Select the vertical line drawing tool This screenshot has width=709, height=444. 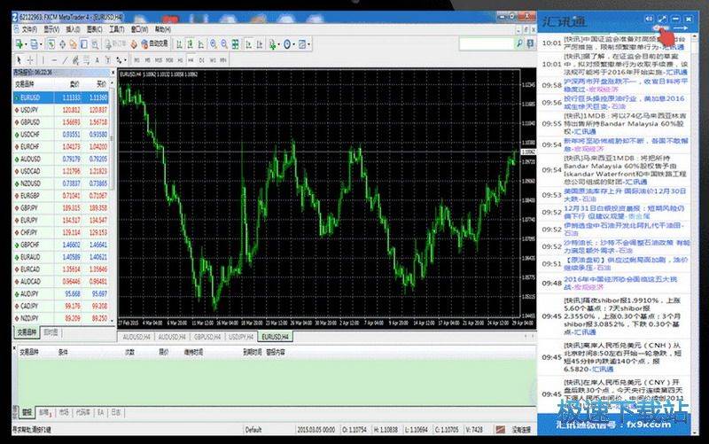[x=43, y=60]
